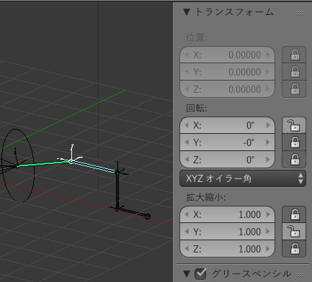Select the cyan highlighted bone in viewport
The height and width of the screenshot is (282, 312).
94,167
